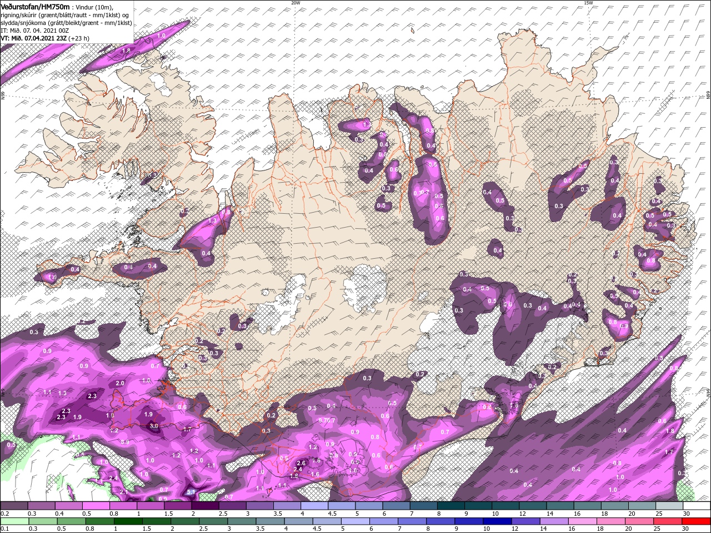Click the navy blue lower legend swatch between 10 and 12

pyautogui.click(x=497, y=521)
